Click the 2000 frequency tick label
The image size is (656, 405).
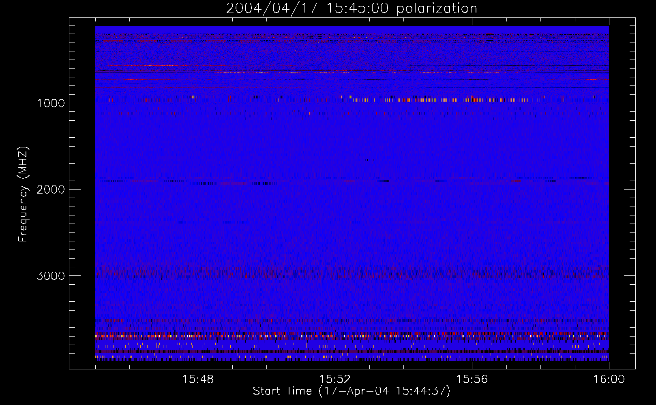[x=51, y=189]
